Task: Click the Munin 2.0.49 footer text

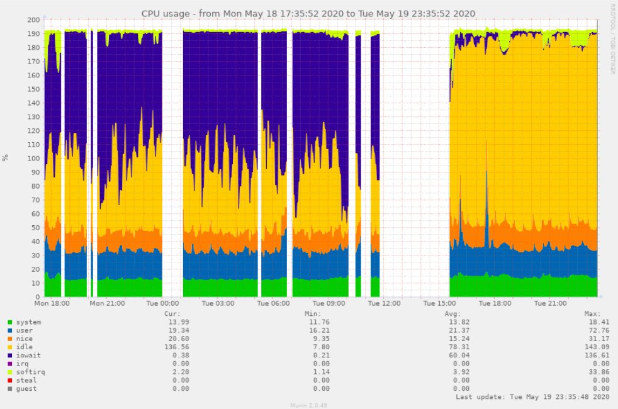Action: 308,405
